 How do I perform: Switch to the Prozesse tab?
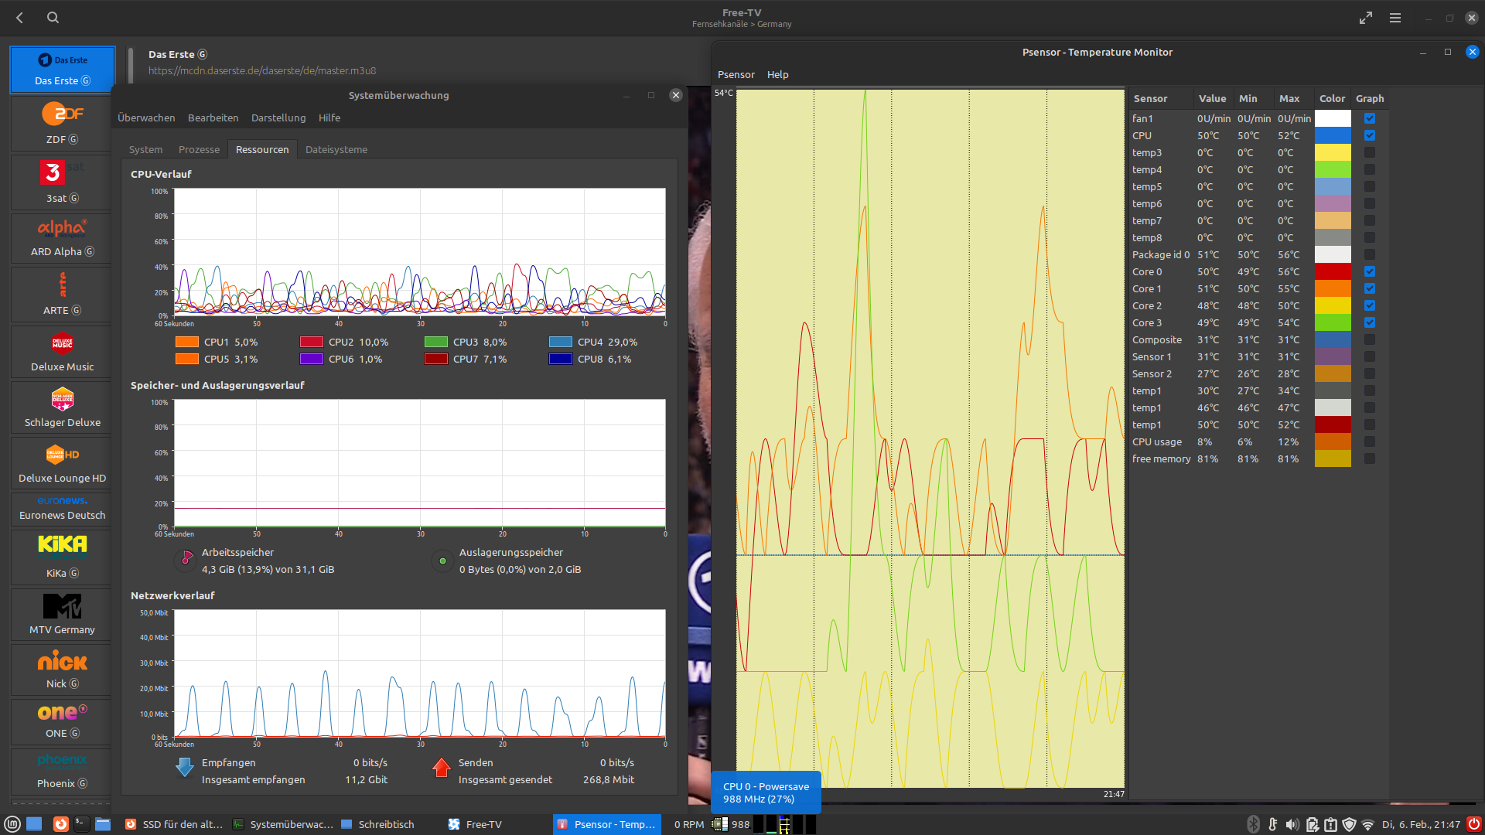coord(199,149)
